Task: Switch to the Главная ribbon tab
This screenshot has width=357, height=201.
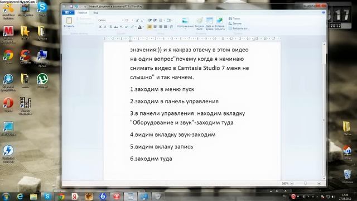Action: pyautogui.click(x=82, y=13)
